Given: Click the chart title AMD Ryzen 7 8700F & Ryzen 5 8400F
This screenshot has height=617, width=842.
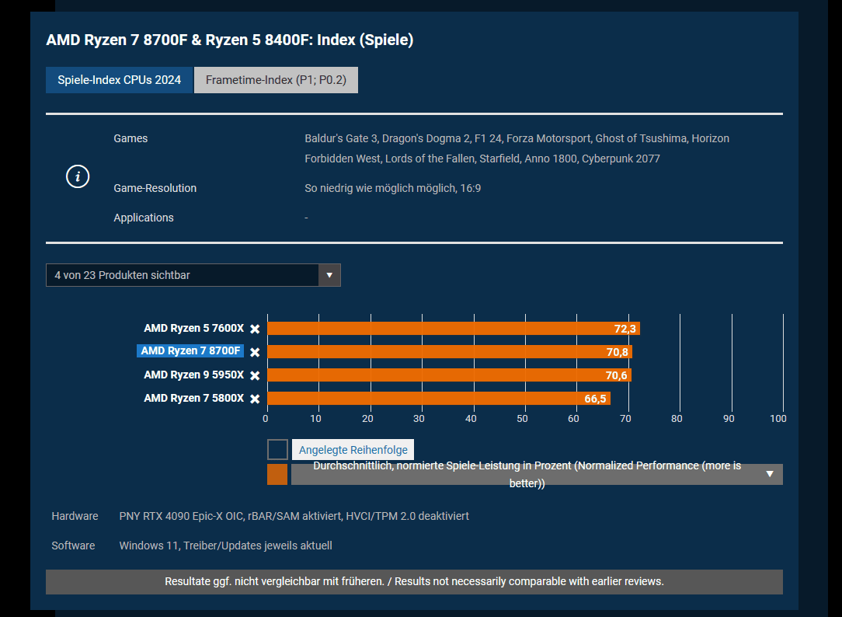Looking at the screenshot, I should click(230, 40).
